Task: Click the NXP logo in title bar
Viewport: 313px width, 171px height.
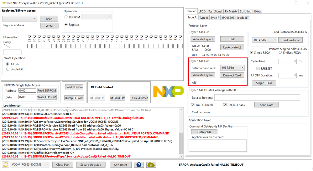Action: (x=3, y=3)
